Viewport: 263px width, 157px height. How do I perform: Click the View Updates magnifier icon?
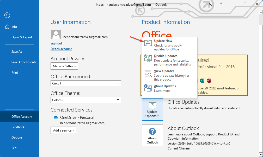[148, 74]
